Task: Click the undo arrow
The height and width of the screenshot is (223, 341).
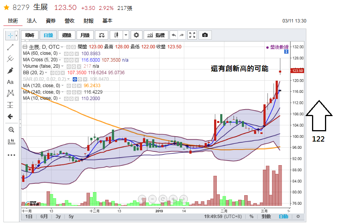Action: [174, 35]
